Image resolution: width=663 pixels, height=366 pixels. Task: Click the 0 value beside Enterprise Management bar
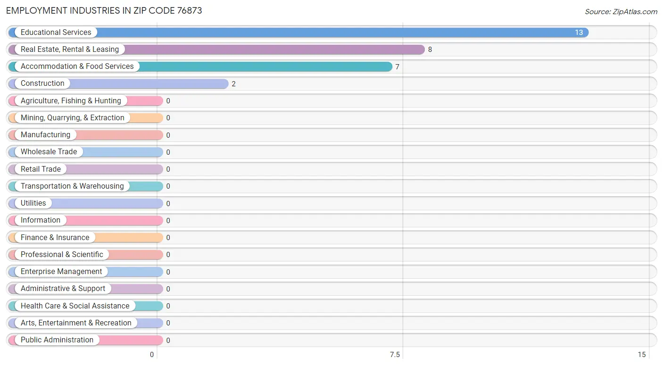point(168,272)
